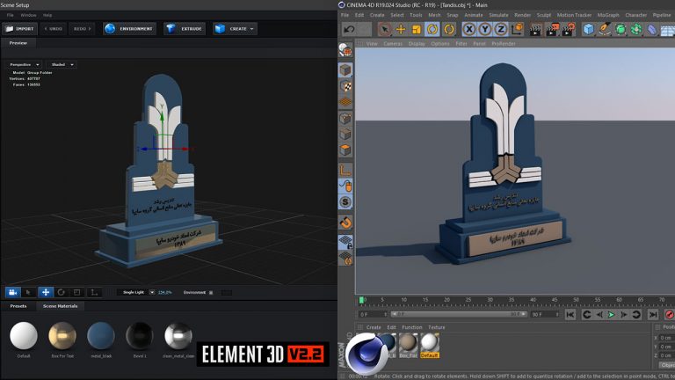Viewport: 675px width, 380px height.
Task: Select the highlighted move tool under Element 3D preview
Action: tap(45, 293)
